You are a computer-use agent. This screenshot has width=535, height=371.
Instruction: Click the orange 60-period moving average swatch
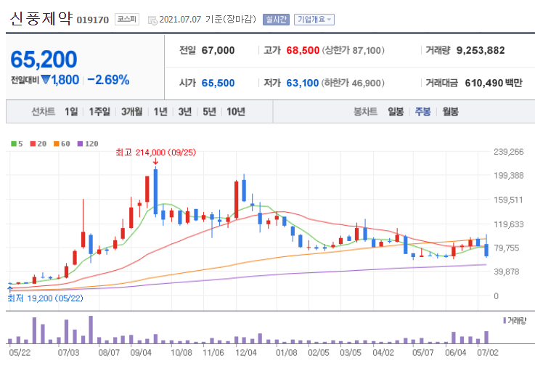(57, 144)
